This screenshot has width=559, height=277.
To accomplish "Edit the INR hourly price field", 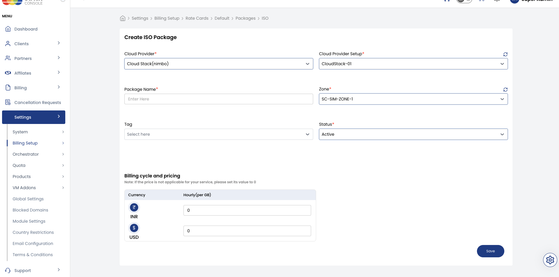I will (247, 210).
